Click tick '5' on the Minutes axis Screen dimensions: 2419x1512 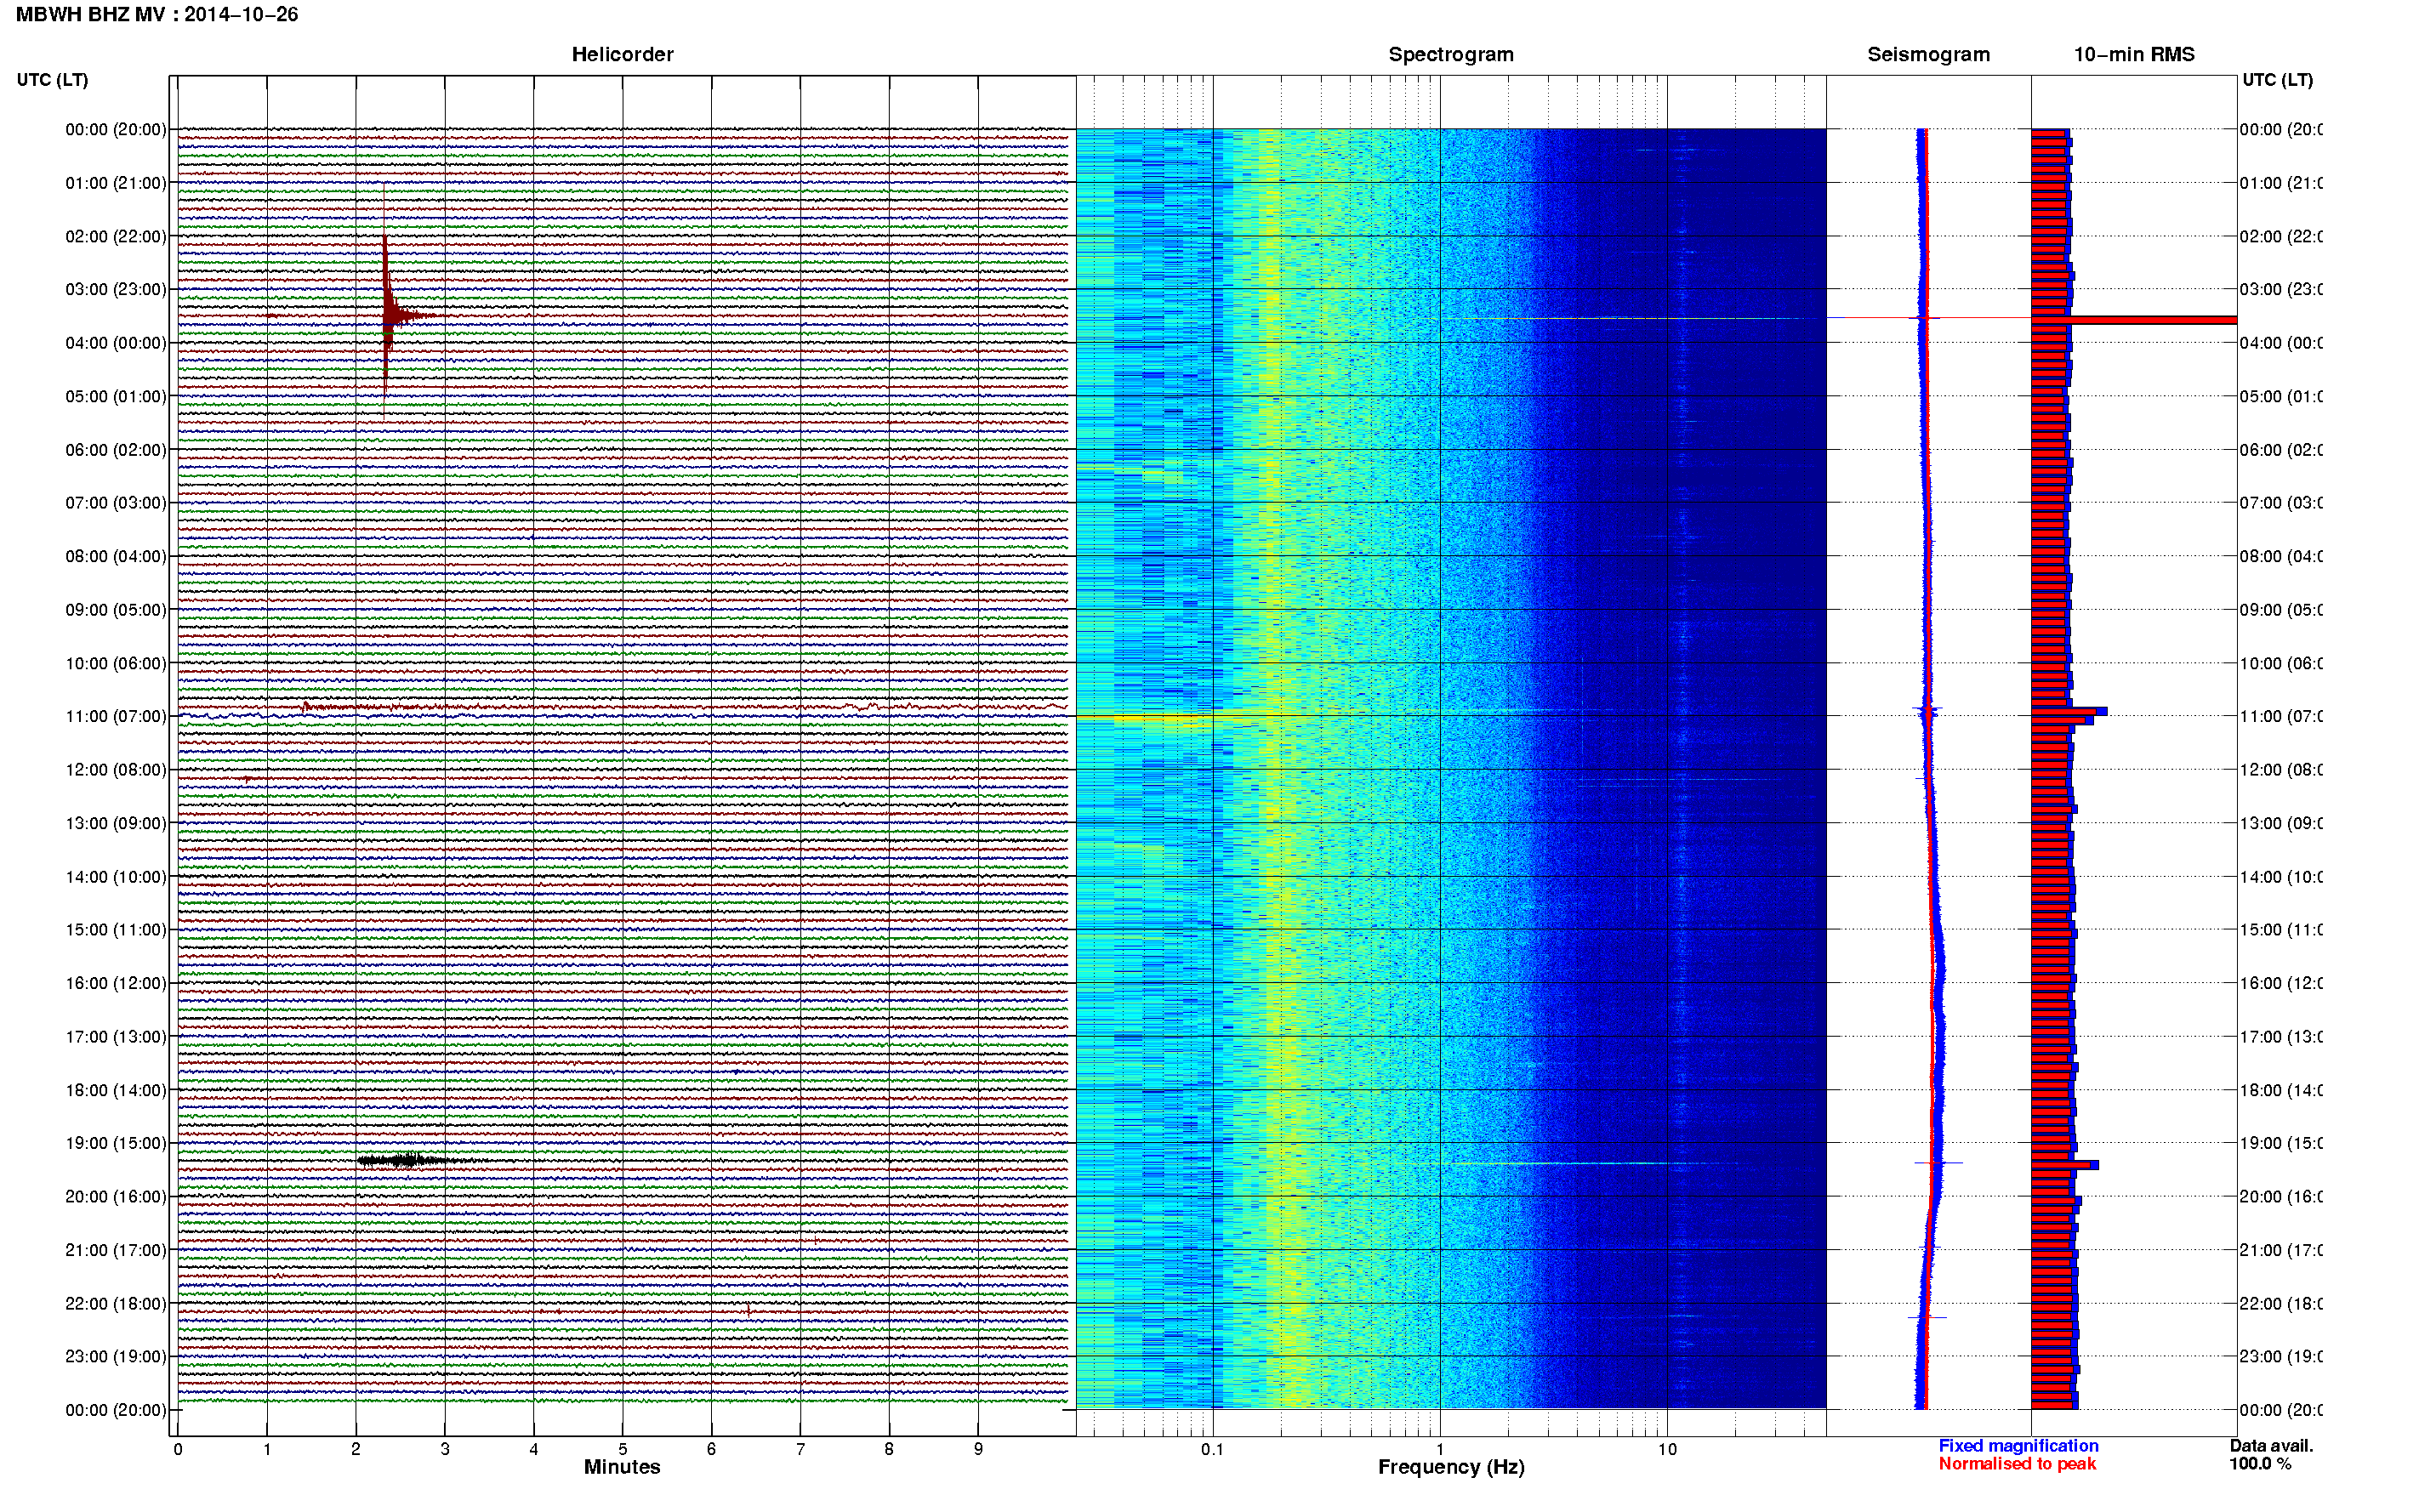tap(622, 1449)
